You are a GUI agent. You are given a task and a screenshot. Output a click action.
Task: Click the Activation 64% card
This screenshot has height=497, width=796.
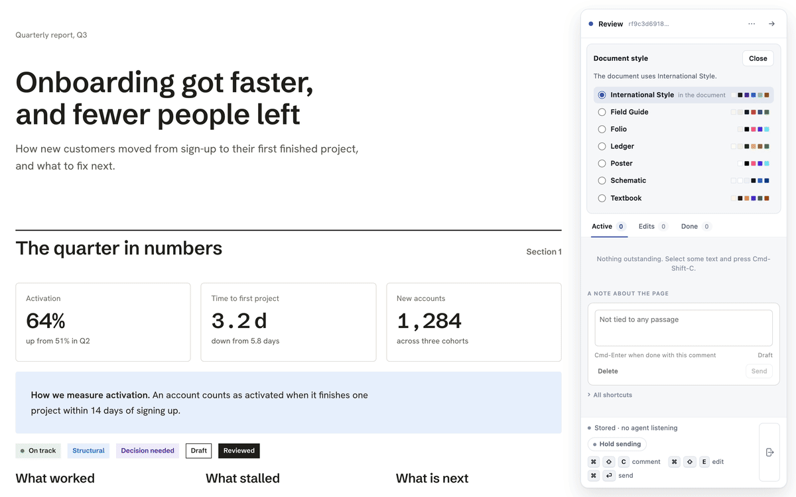point(103,322)
